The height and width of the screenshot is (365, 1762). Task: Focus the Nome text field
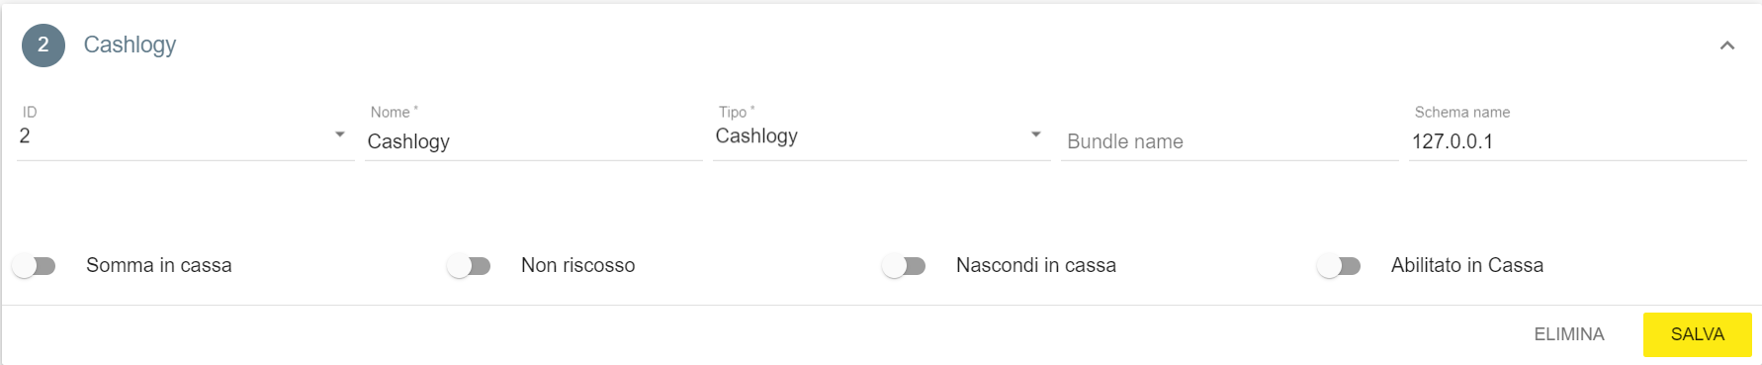534,141
